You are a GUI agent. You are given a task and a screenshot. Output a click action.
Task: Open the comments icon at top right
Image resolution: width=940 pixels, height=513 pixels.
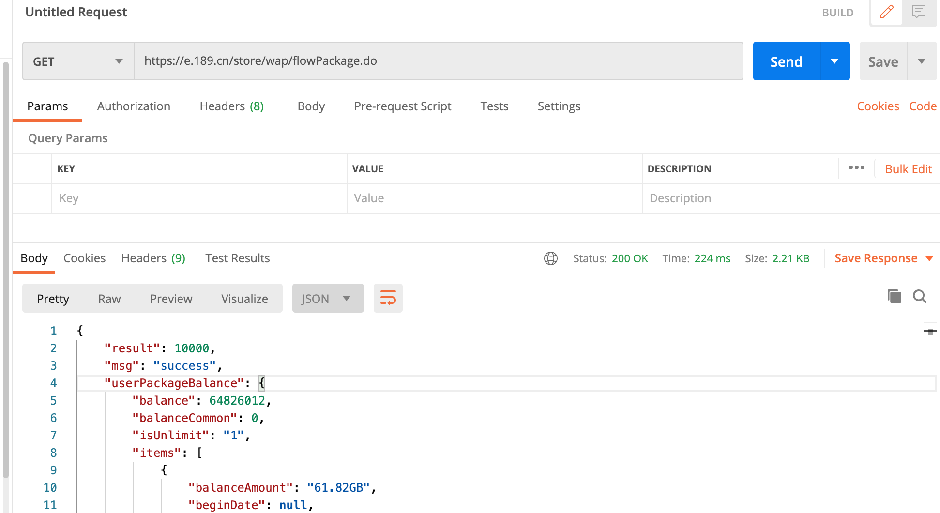(x=918, y=12)
